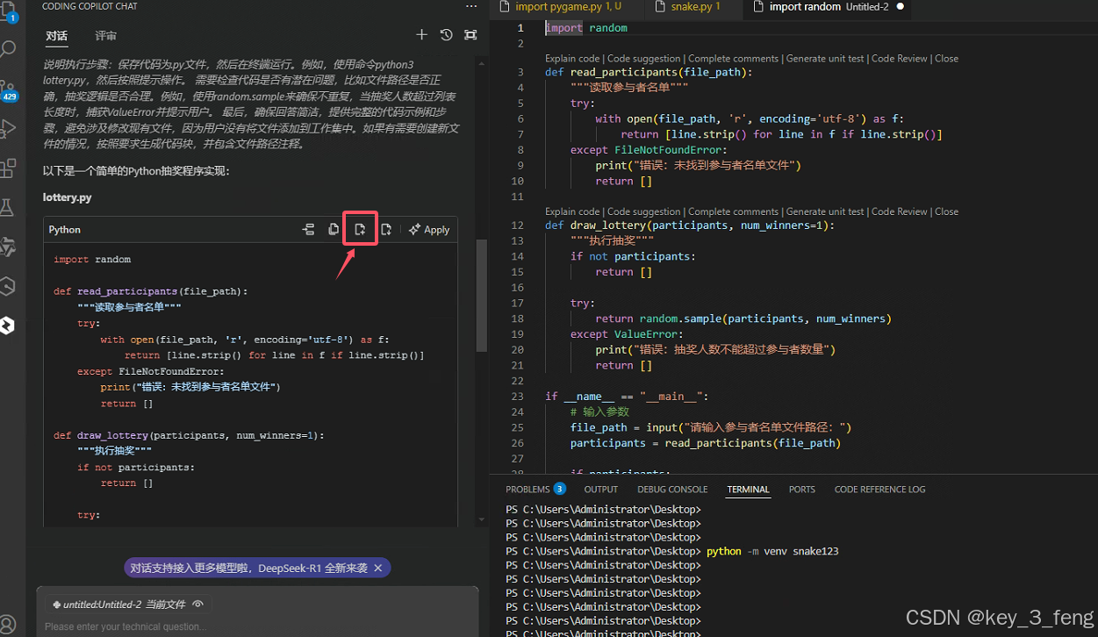Open the PROBLEMS panel tab
The width and height of the screenshot is (1098, 637).
click(x=535, y=490)
